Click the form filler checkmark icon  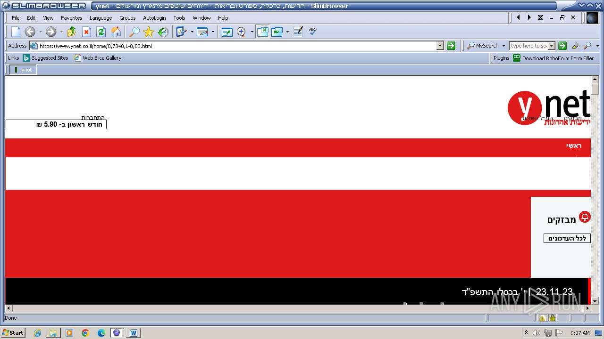click(181, 32)
